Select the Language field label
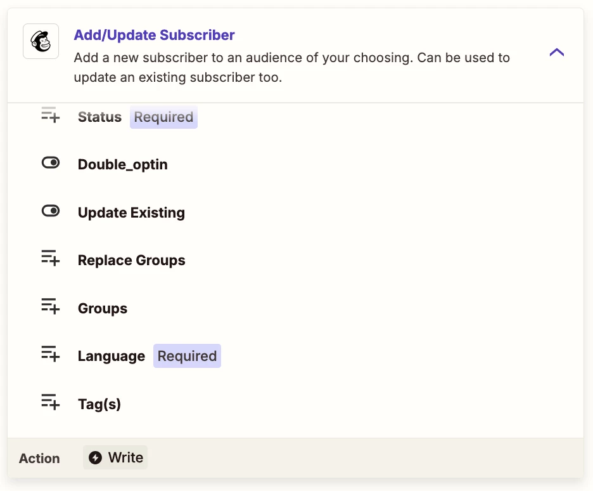The width and height of the screenshot is (593, 491). click(112, 357)
